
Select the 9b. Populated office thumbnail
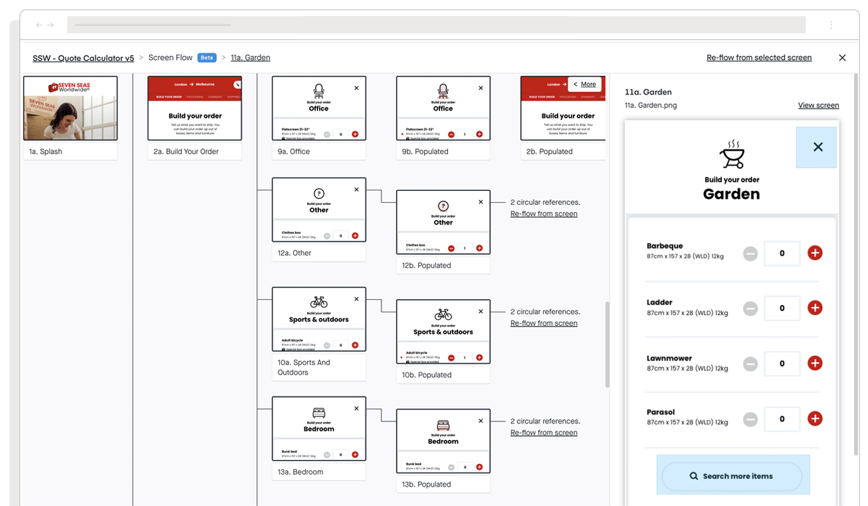[x=443, y=108]
